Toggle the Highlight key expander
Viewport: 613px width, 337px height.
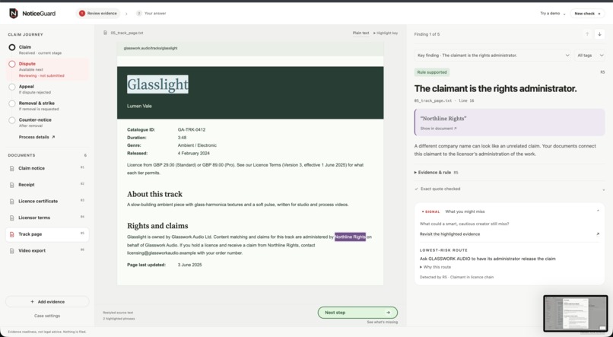click(x=386, y=33)
